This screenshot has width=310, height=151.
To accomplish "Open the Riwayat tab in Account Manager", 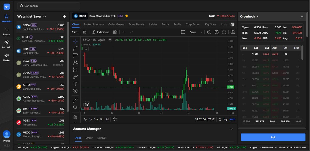I will point(102,138).
